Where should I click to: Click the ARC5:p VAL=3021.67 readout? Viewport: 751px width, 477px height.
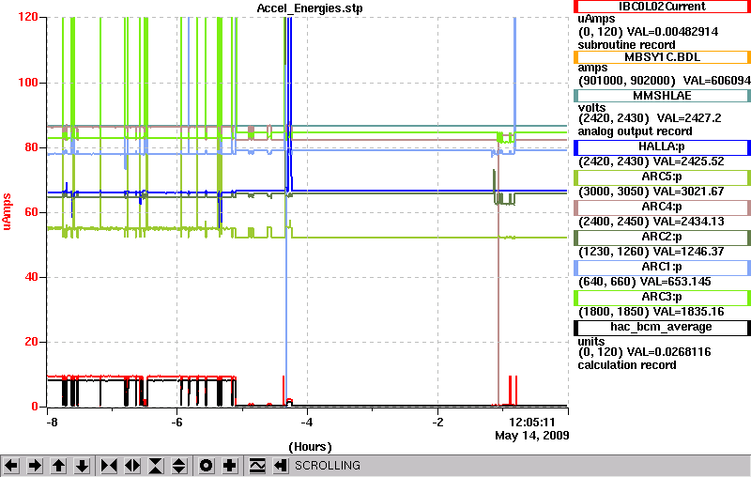pyautogui.click(x=651, y=192)
